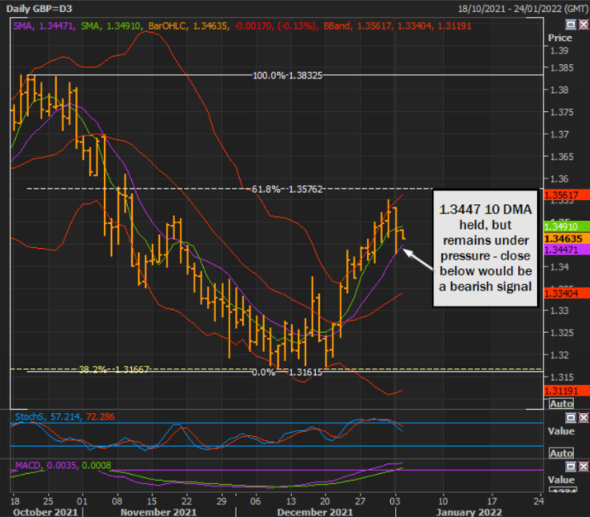
Task: Select the 100.0% Fibonacci level label 1.38325
Action: (288, 76)
